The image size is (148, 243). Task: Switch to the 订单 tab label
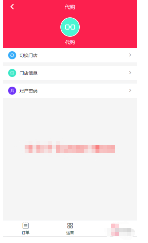pos(26,232)
